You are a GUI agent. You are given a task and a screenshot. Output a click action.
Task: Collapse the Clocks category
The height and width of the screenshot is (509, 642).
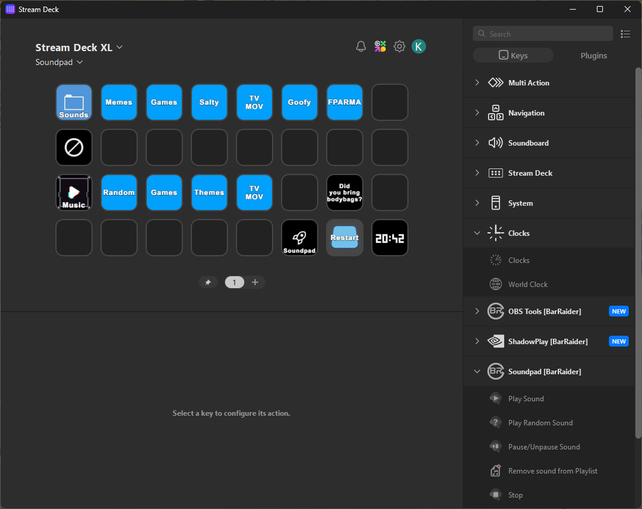549,233
